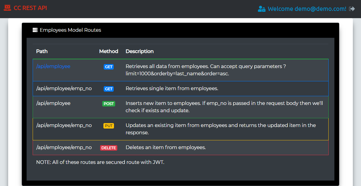Click the sign-out arrow icon
The image size is (361, 186).
pyautogui.click(x=352, y=9)
